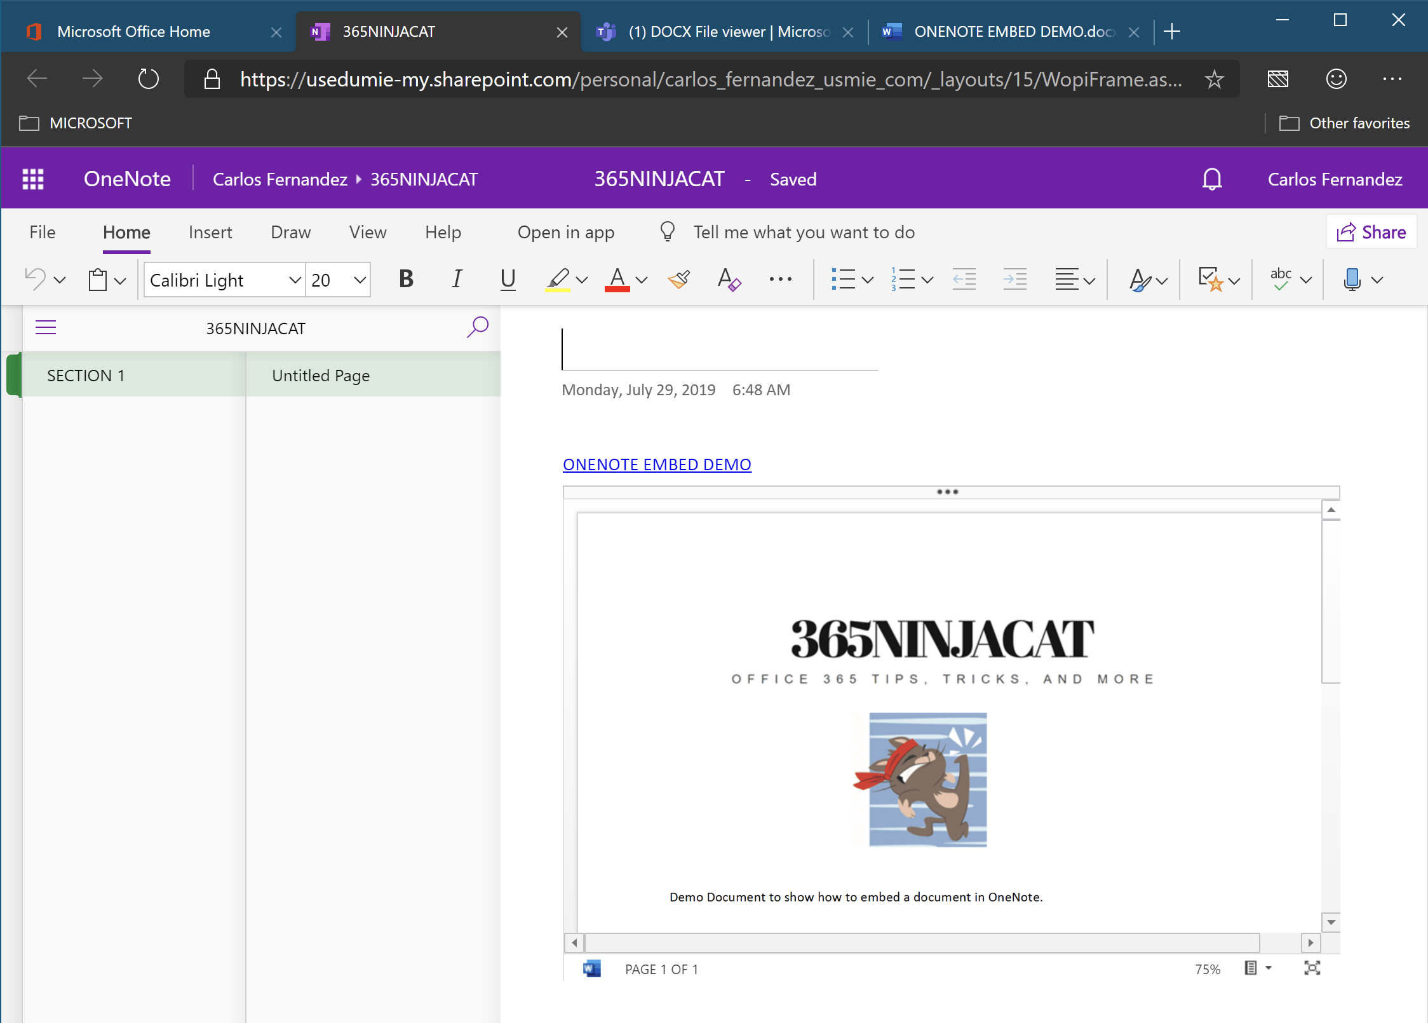
Task: Toggle Italic formatting
Action: [457, 280]
